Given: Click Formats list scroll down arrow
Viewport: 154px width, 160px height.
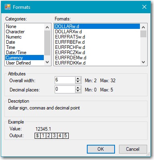Looking at the screenshot, I should pos(144,62).
